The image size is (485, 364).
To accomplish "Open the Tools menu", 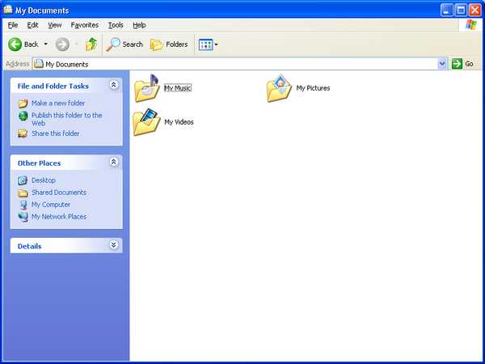I will click(116, 25).
